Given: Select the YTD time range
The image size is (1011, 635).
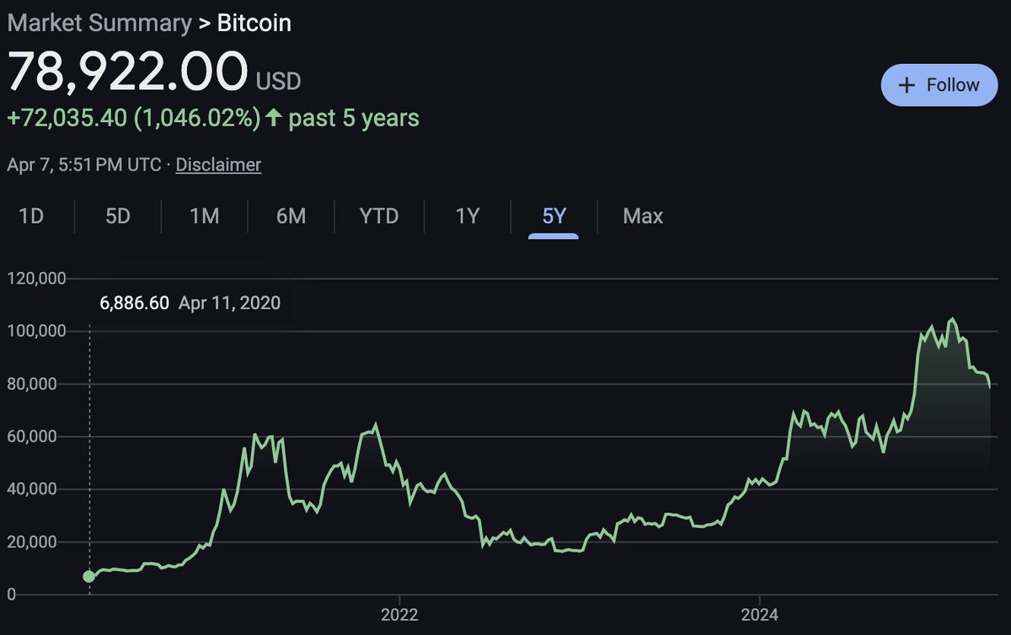Looking at the screenshot, I should pyautogui.click(x=378, y=216).
